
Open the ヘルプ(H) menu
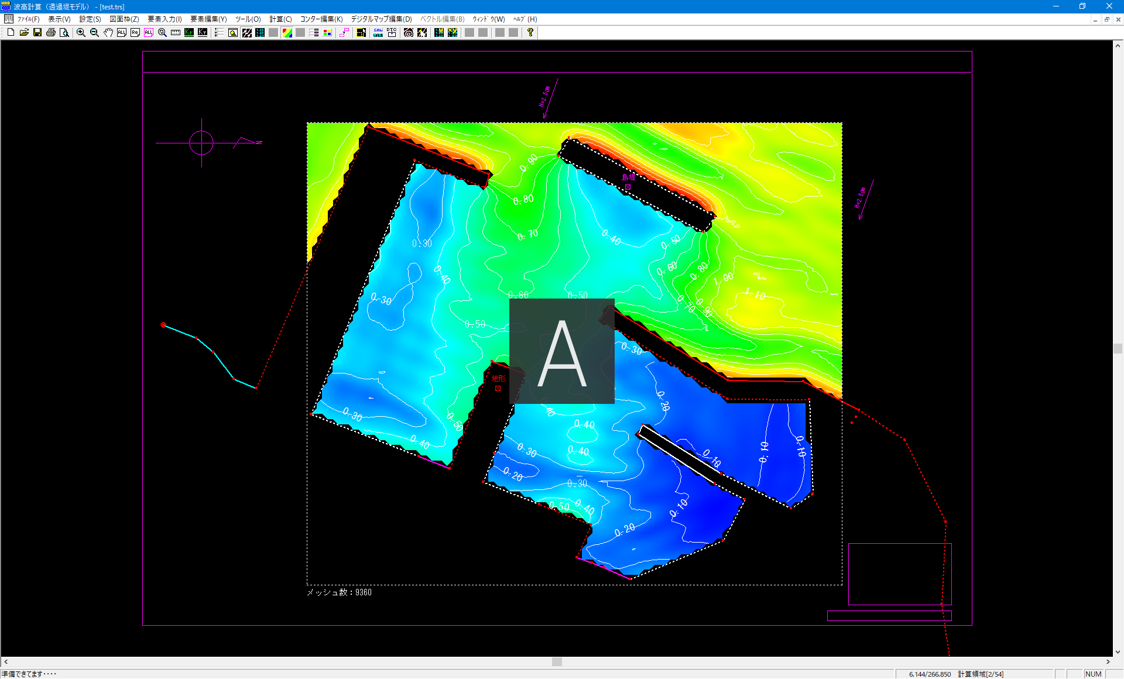525,19
